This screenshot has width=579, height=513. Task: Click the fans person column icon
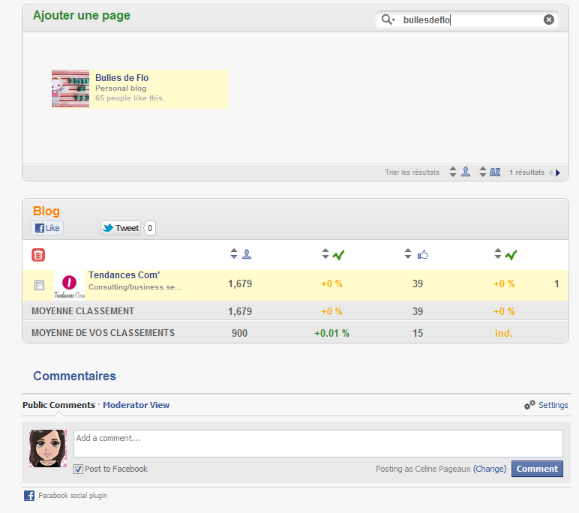click(x=247, y=254)
